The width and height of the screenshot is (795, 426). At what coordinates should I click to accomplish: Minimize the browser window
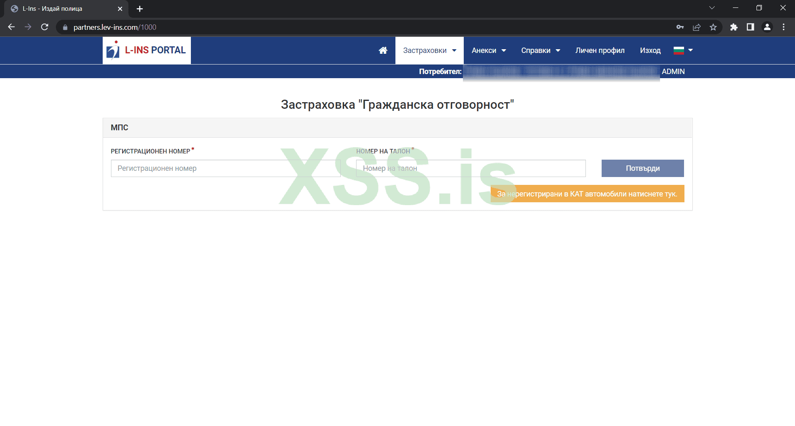click(735, 8)
